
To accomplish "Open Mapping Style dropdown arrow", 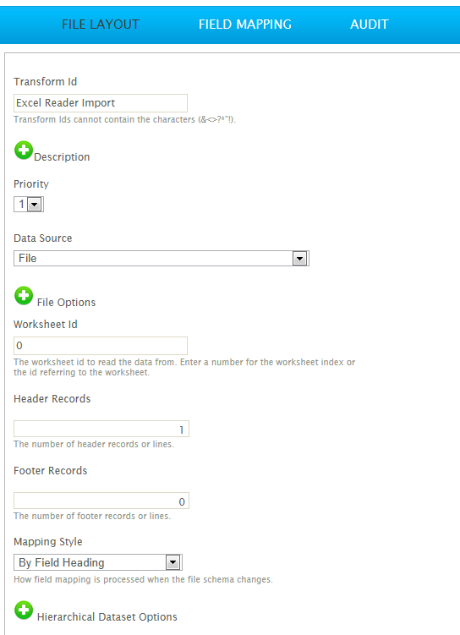I will pos(172,562).
